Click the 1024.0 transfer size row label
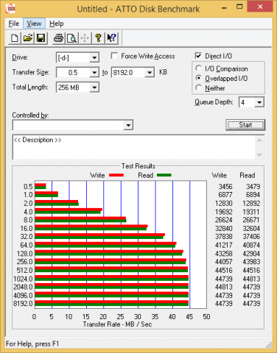 [23, 279]
